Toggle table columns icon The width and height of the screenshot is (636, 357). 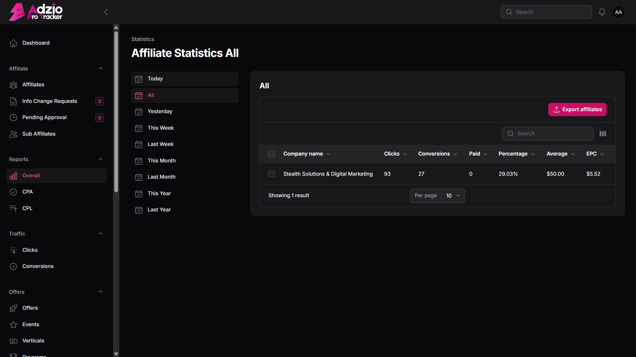[x=603, y=134]
